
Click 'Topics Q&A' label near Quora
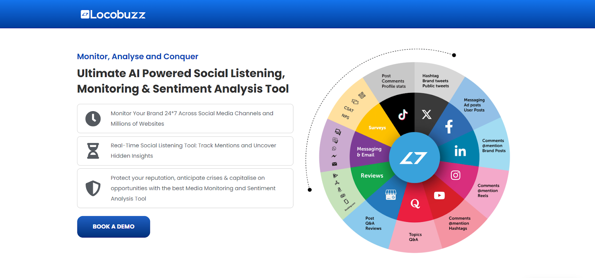[x=415, y=237]
